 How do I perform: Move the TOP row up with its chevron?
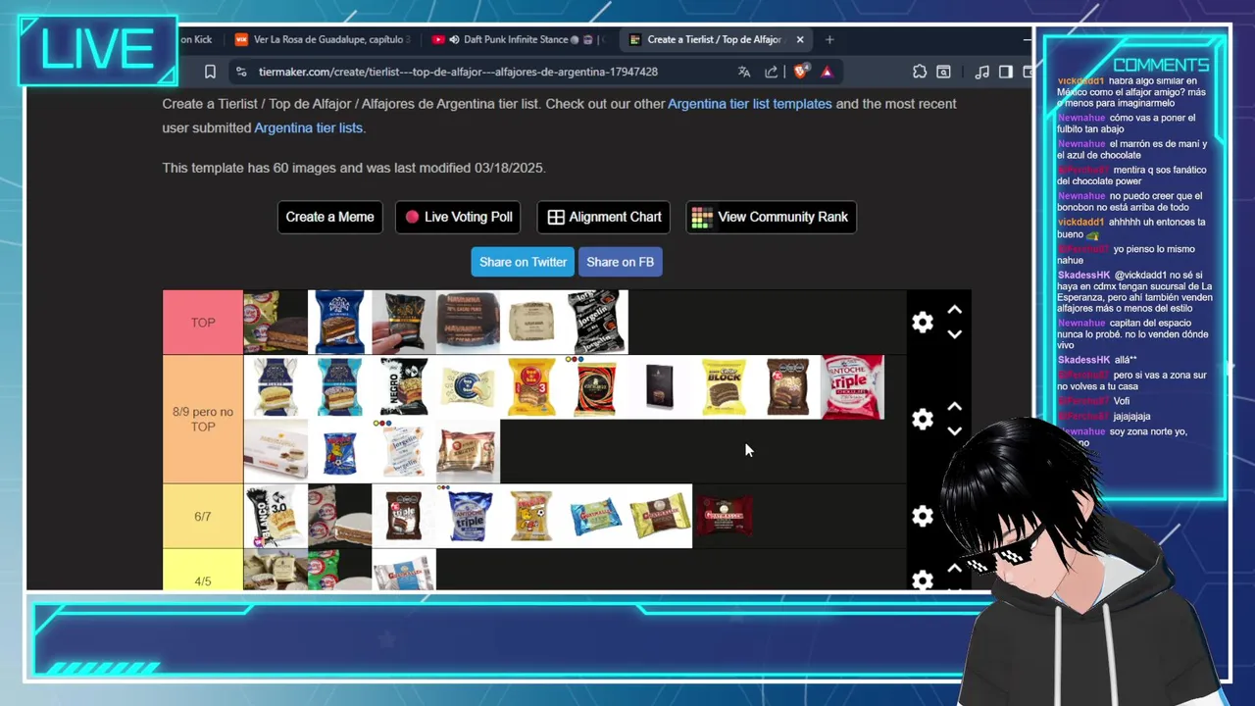[x=955, y=309]
